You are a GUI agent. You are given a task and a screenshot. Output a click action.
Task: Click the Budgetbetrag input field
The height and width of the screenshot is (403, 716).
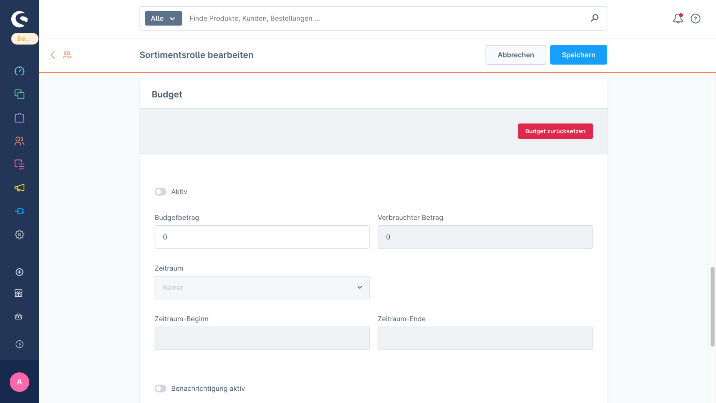click(262, 237)
